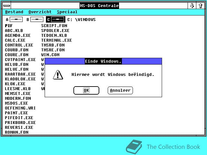Select file AGENDA.EXE
Viewport: 207px width, 155px height.
pyautogui.click(x=18, y=36)
